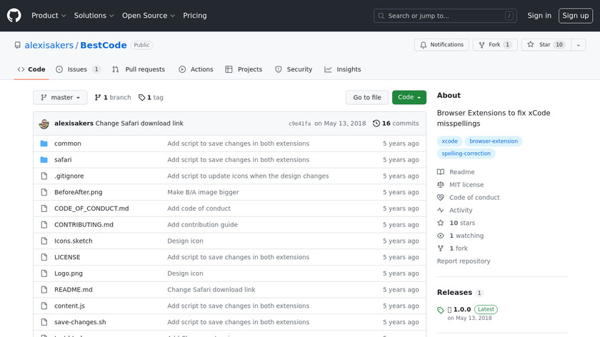600x337 pixels.
Task: Open the green Code dropdown
Action: tap(409, 98)
